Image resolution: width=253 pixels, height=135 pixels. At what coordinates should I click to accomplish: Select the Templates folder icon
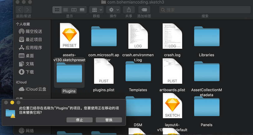138,71
